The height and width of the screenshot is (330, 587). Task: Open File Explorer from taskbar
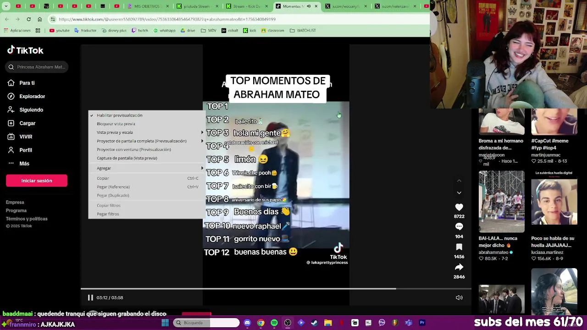point(328,323)
